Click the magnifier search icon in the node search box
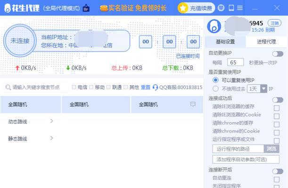 pos(8,87)
